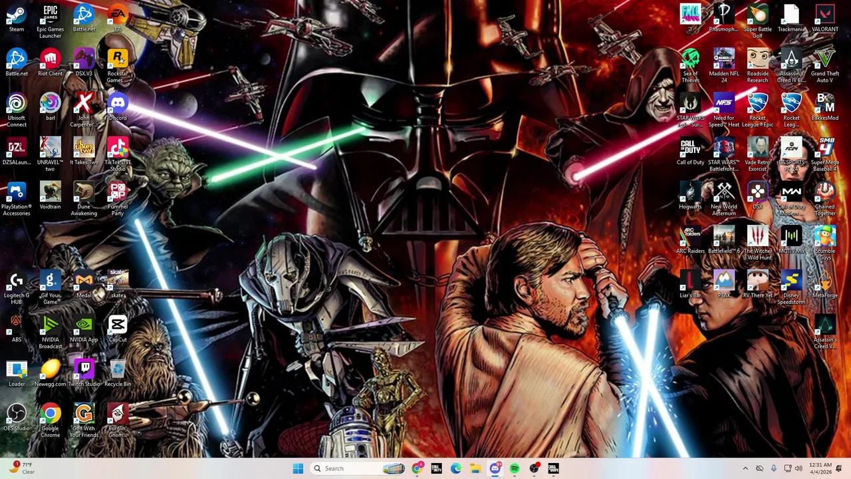Select the Newegg.com shortcut
The width and height of the screenshot is (851, 479).
coord(50,374)
